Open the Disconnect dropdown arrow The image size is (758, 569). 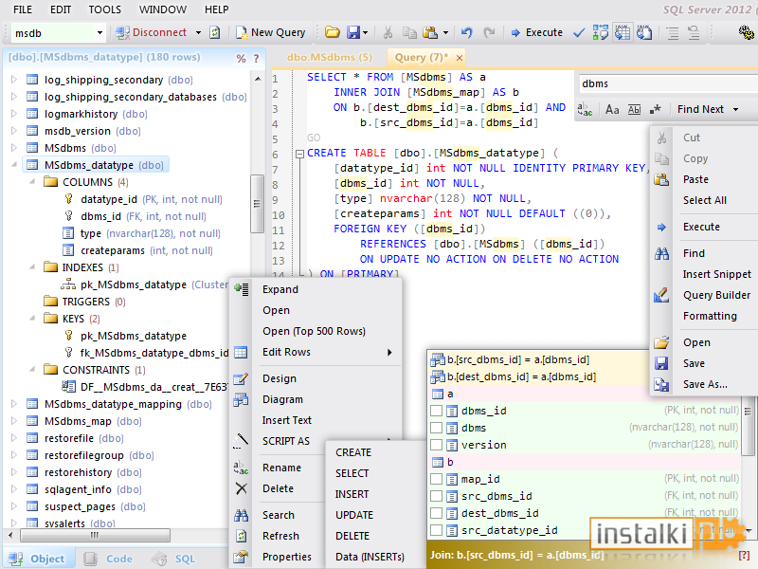pos(198,33)
